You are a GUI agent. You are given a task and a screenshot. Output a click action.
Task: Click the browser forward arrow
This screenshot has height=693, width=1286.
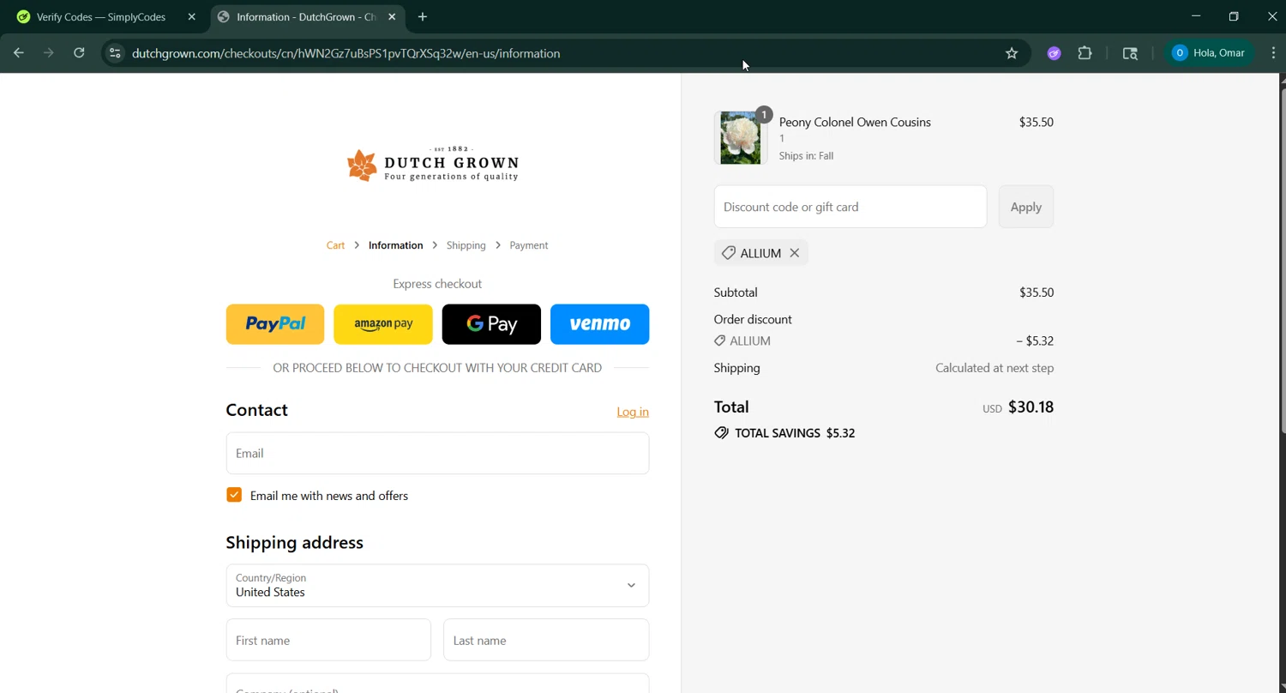49,53
